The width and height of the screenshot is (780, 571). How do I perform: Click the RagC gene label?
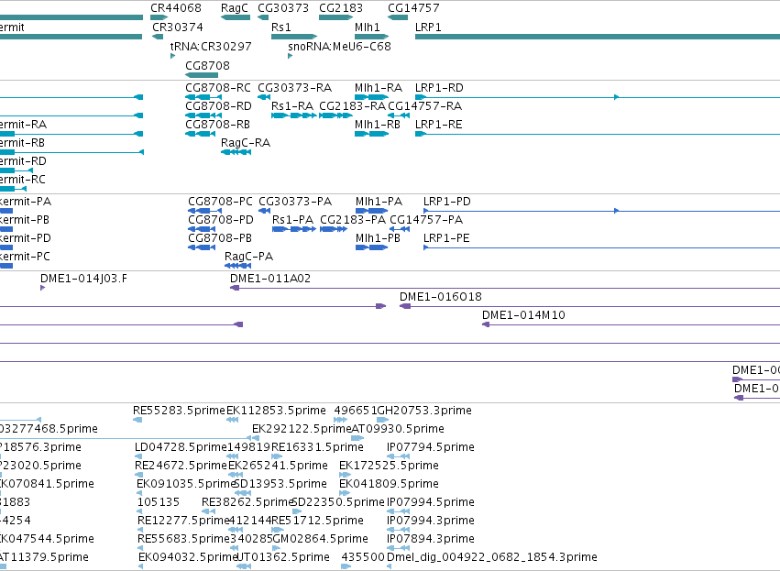click(x=235, y=8)
